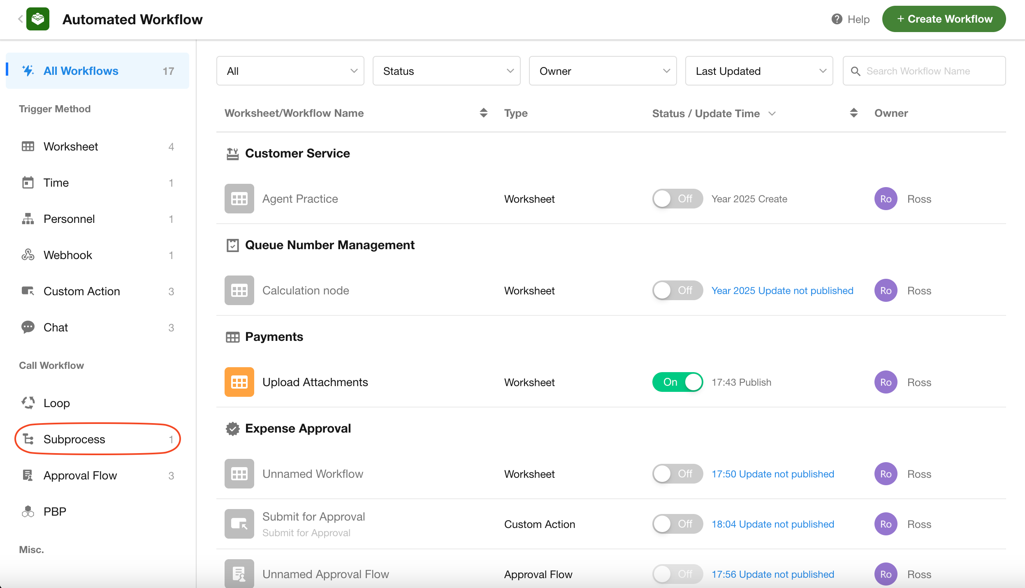Open the Status filter dropdown

446,71
